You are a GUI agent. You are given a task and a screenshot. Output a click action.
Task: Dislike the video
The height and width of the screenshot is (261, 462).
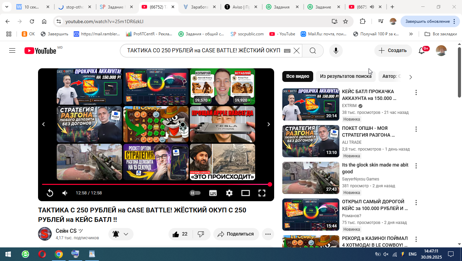pyautogui.click(x=201, y=234)
